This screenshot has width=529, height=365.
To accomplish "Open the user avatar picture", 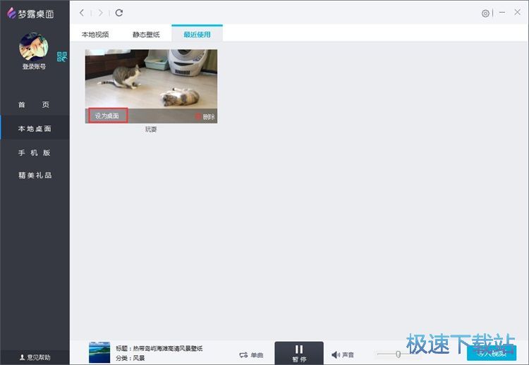I will click(x=33, y=47).
